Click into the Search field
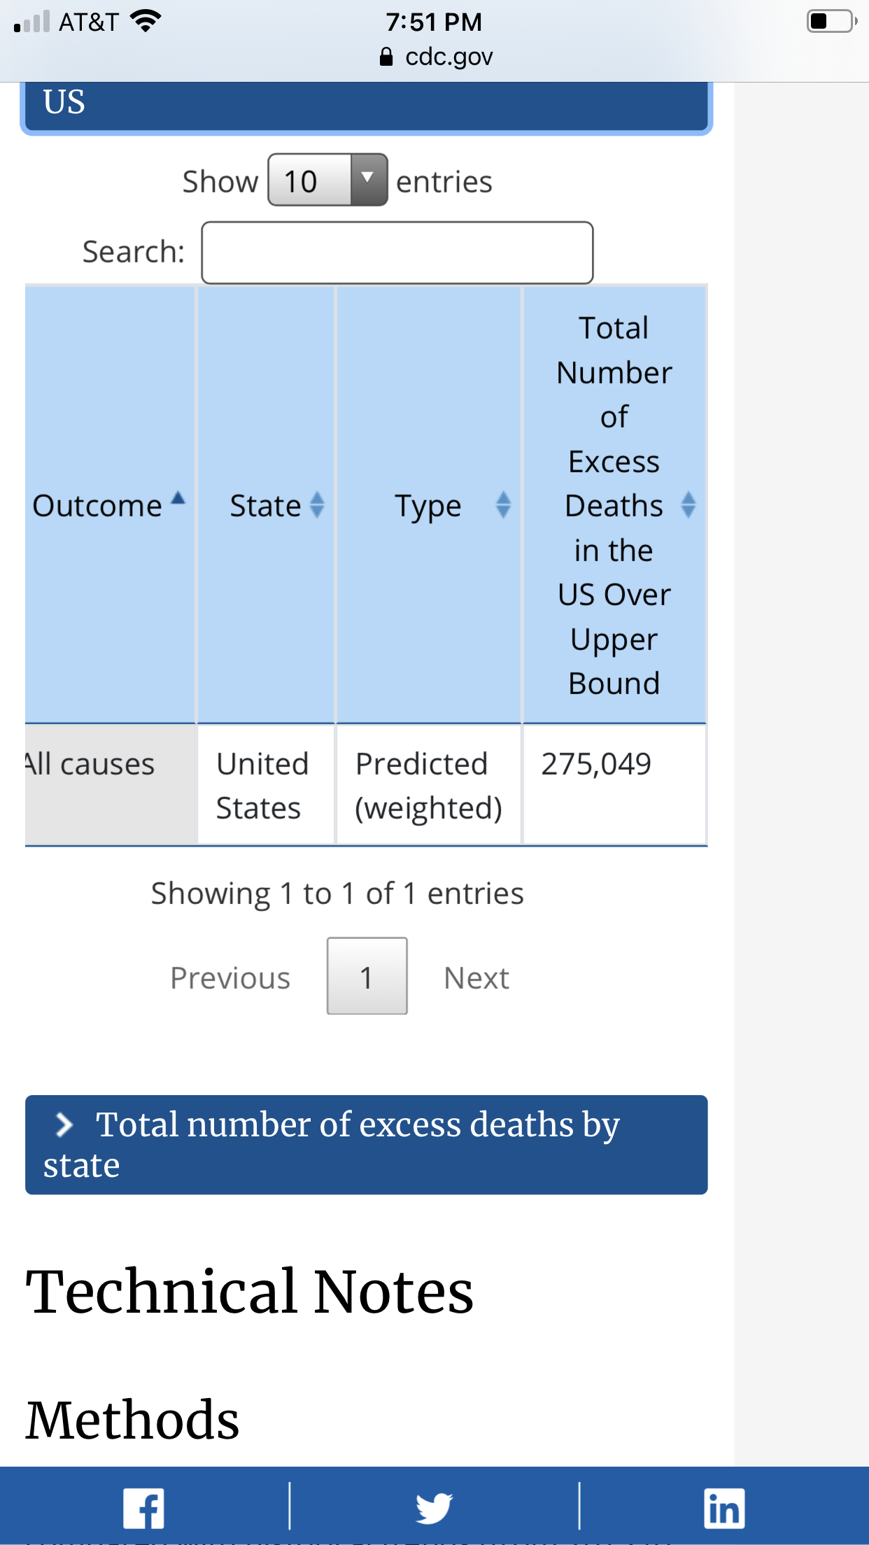The width and height of the screenshot is (869, 1545). 397,253
